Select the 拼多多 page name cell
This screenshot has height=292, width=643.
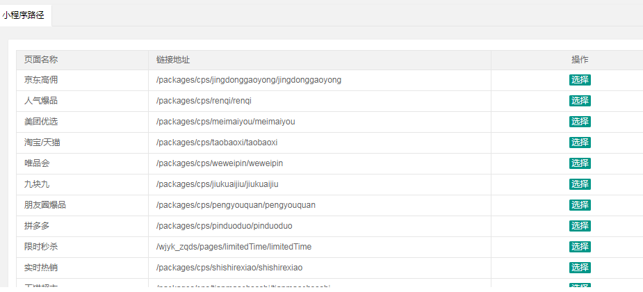click(83, 227)
